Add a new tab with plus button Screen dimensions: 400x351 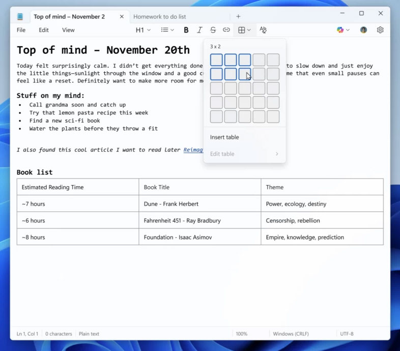point(238,17)
